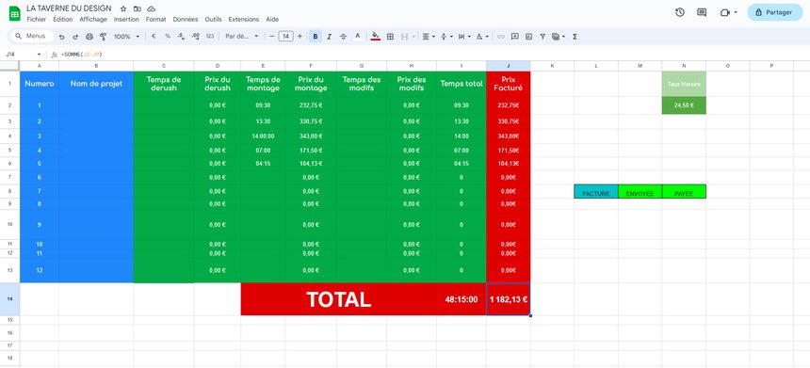
Task: Select the PAYÉE cell
Action: [684, 191]
